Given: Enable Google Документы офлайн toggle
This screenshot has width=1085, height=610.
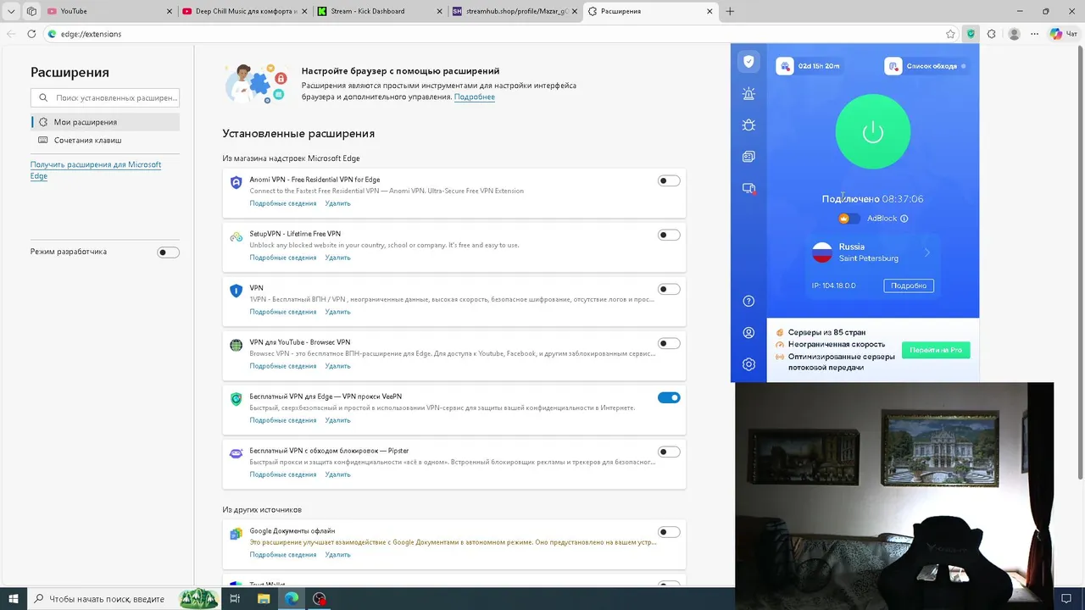Looking at the screenshot, I should (x=669, y=532).
